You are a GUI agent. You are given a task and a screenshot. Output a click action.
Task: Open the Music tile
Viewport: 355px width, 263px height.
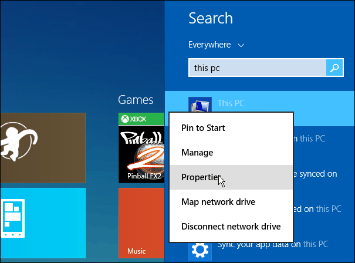[141, 223]
